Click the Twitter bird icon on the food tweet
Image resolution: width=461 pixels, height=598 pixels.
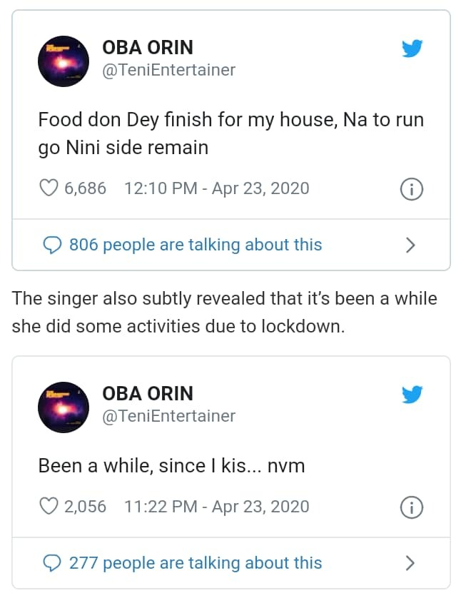pyautogui.click(x=412, y=49)
